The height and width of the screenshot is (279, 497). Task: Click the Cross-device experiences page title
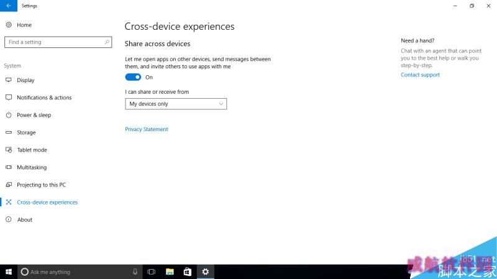point(180,26)
